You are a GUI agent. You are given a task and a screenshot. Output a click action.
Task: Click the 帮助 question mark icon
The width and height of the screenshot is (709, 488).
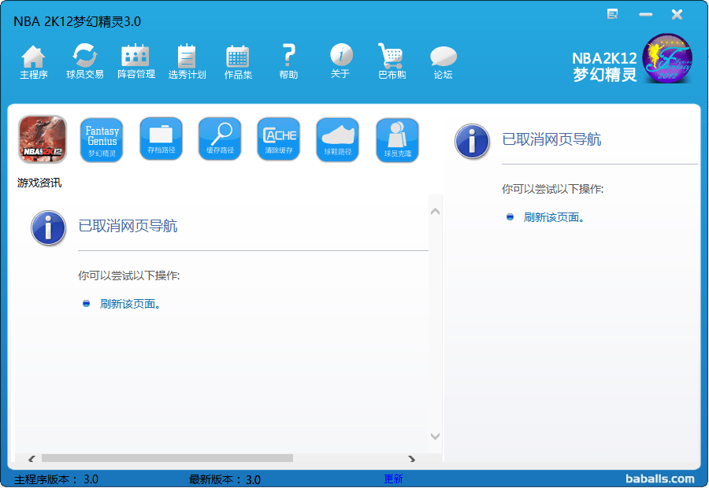pos(288,61)
